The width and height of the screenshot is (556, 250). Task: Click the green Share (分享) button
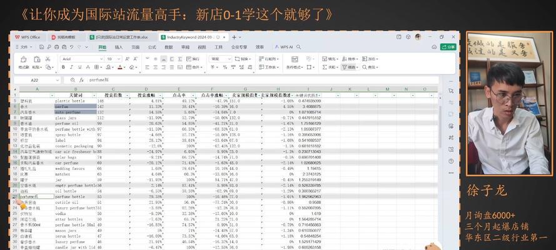pyautogui.click(x=448, y=47)
